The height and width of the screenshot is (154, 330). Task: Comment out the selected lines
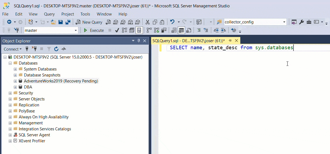click(x=199, y=30)
